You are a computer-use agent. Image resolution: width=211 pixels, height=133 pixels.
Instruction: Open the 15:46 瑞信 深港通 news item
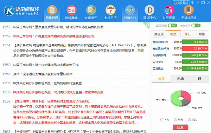pyautogui.click(x=43, y=74)
